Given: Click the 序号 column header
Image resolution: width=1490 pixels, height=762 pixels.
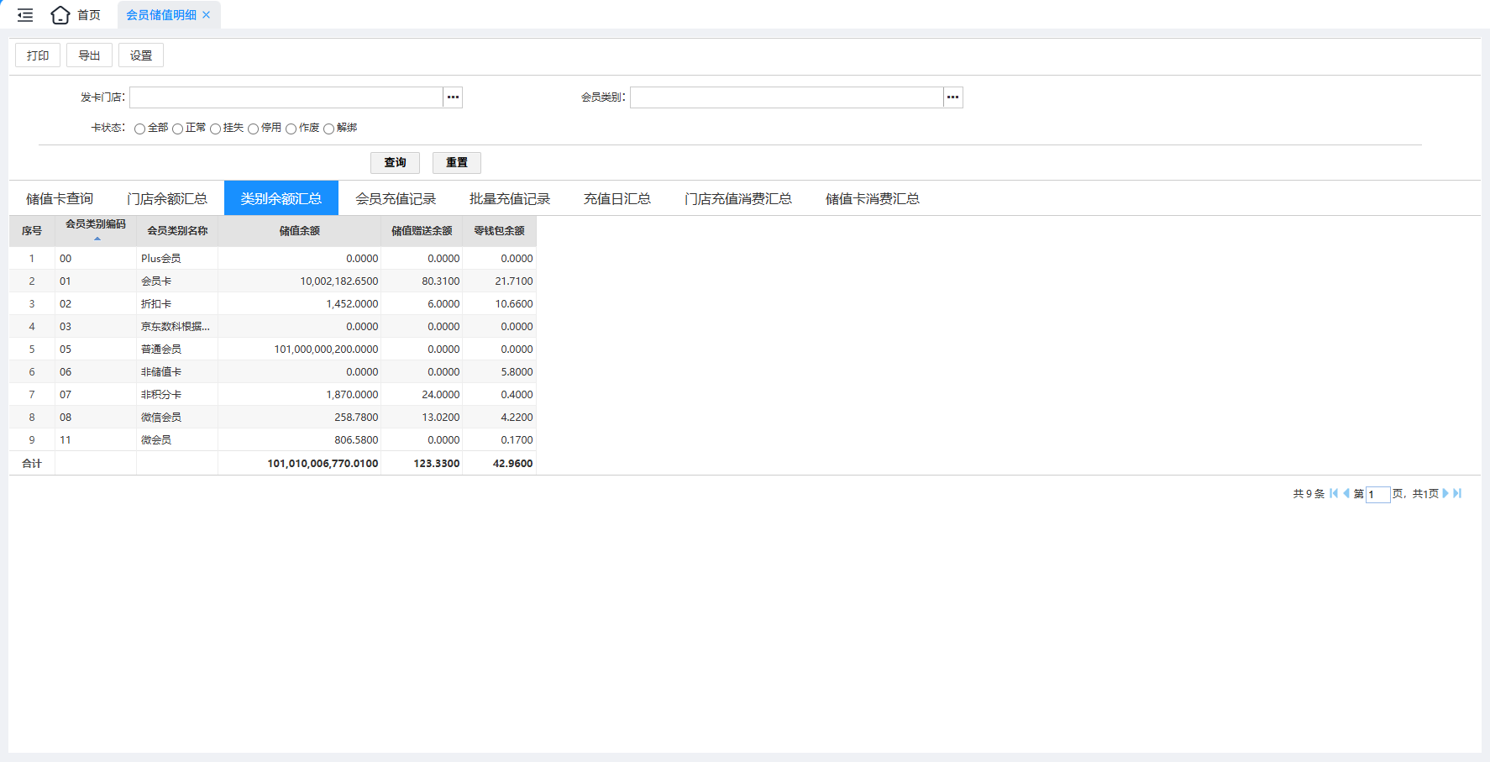Looking at the screenshot, I should click(32, 230).
